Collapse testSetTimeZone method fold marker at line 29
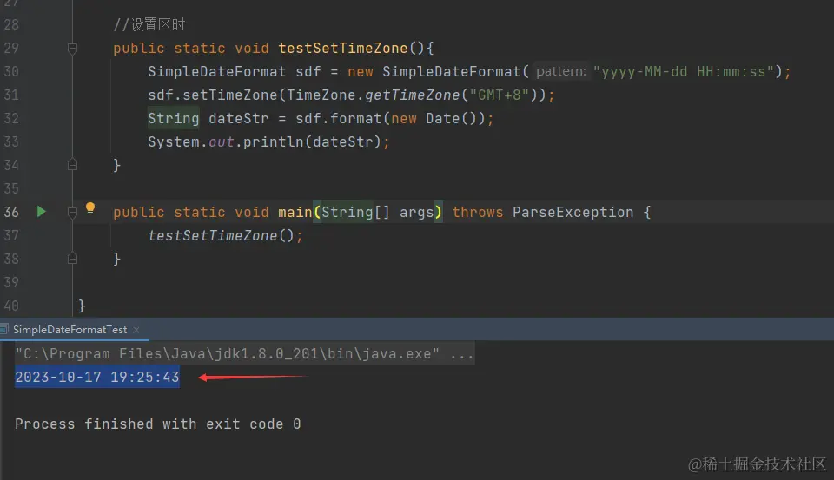 pyautogui.click(x=72, y=49)
